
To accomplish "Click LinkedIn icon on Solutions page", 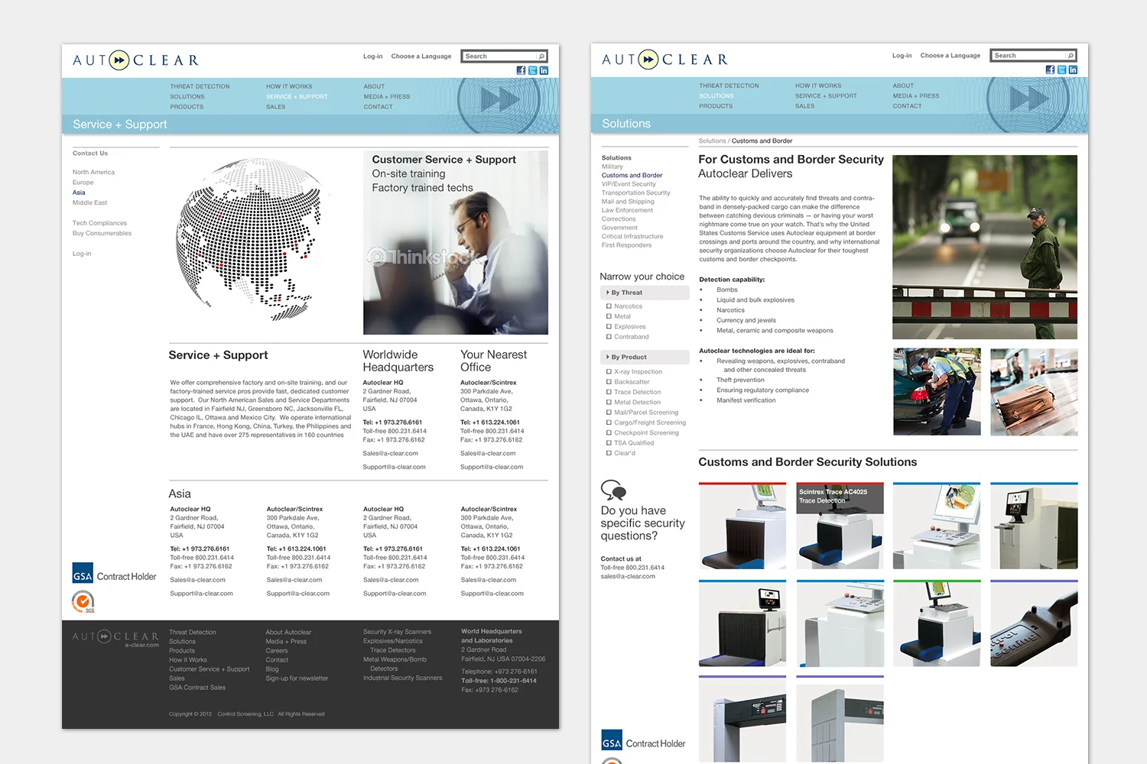I will [1073, 70].
